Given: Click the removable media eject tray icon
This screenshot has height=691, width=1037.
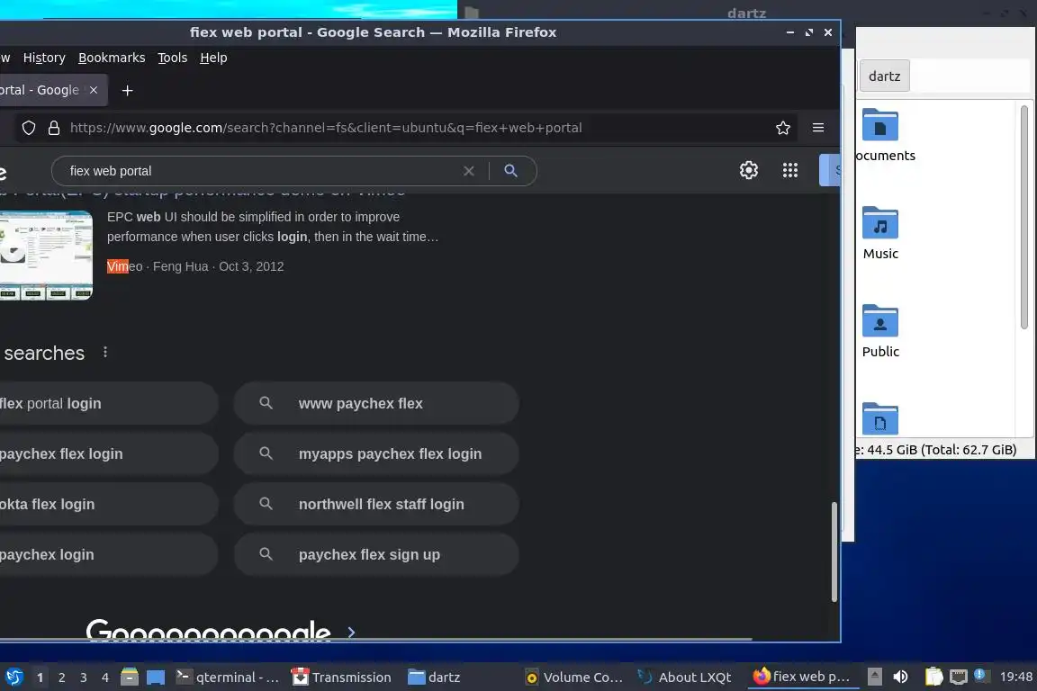Looking at the screenshot, I should [x=874, y=677].
